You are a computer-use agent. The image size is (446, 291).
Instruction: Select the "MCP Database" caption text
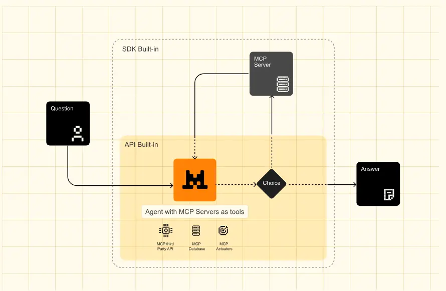tap(196, 246)
